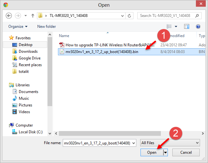Click the Google Drive folder icon

point(15,58)
